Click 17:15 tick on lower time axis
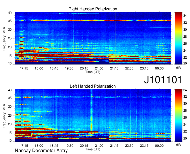The image size is (190, 154). pyautogui.click(x=24, y=146)
